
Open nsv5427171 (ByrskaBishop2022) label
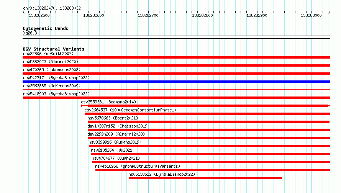(x=56, y=78)
